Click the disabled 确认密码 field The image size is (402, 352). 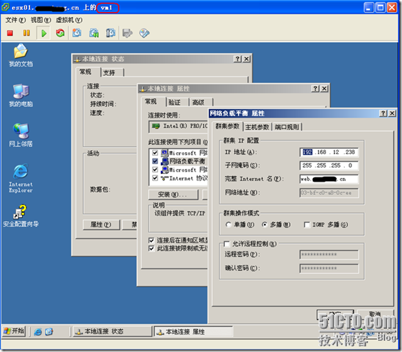(x=329, y=268)
